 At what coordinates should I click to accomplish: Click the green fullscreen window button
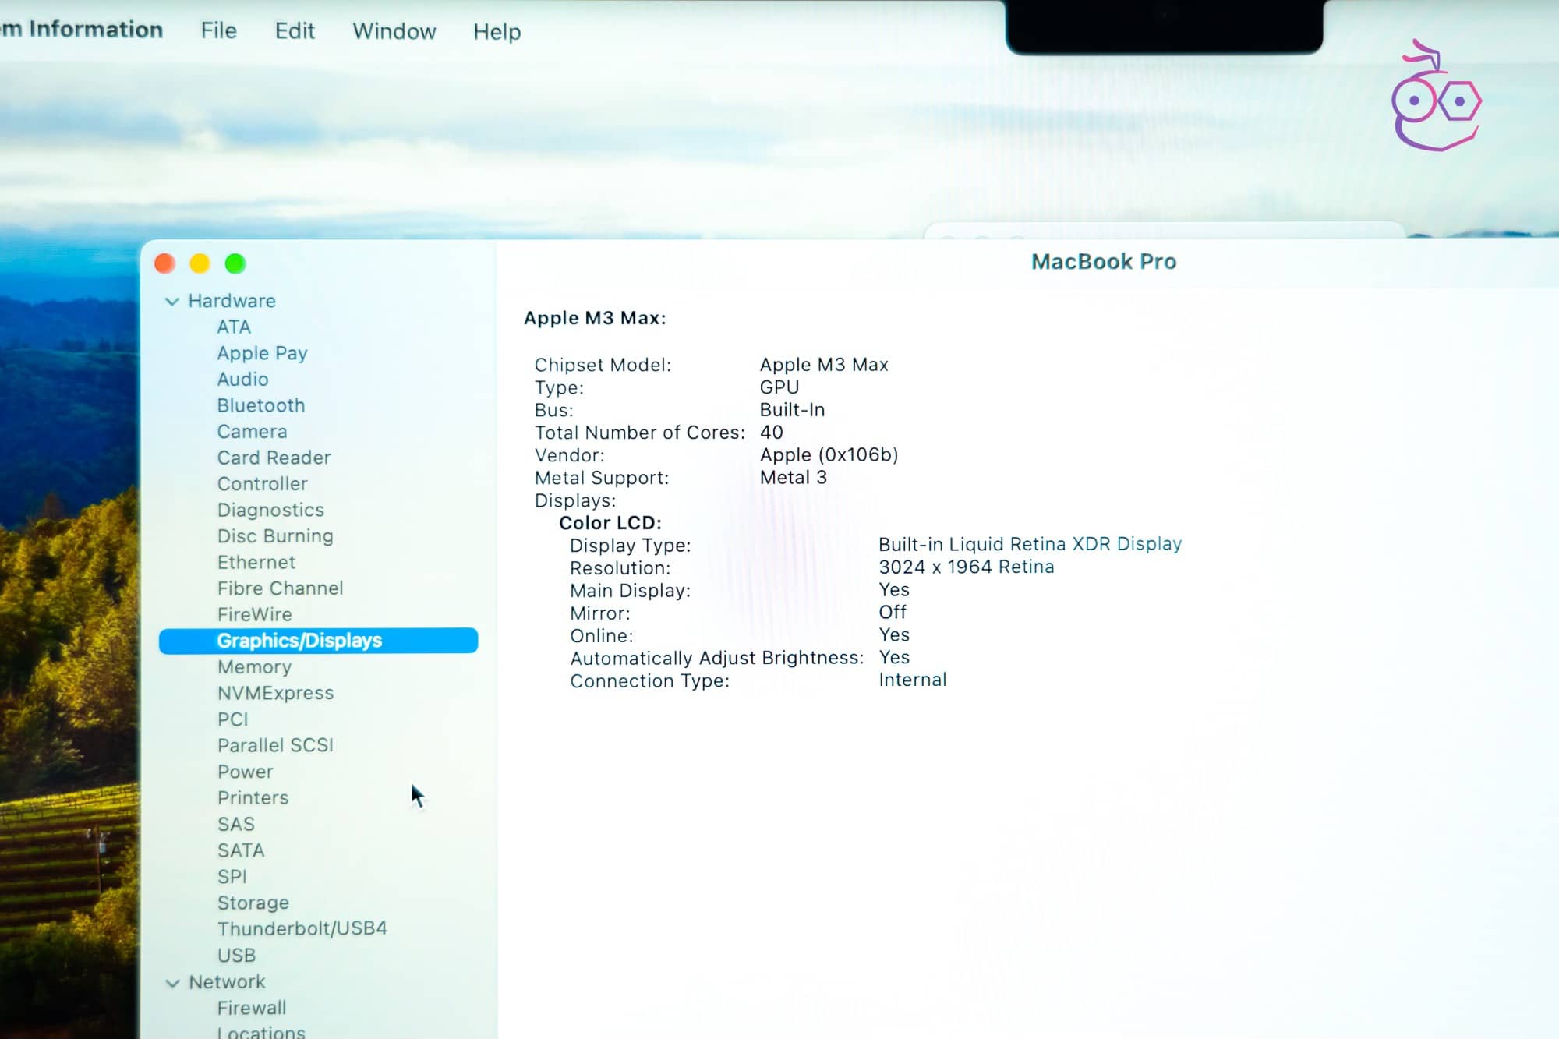pyautogui.click(x=235, y=263)
